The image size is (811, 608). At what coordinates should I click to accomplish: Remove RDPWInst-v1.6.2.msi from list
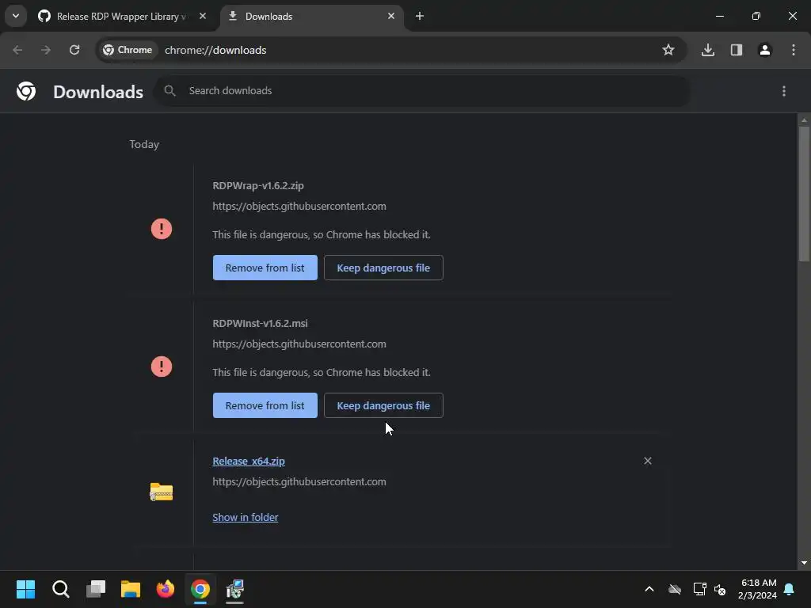pyautogui.click(x=265, y=406)
